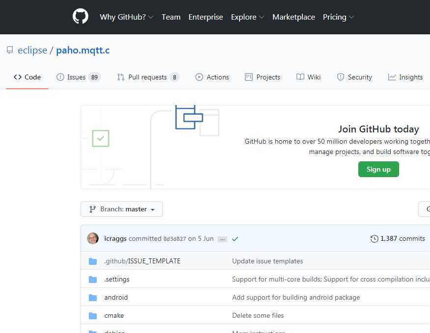430x333 pixels.
Task: Open the Marketplace link
Action: click(x=294, y=17)
